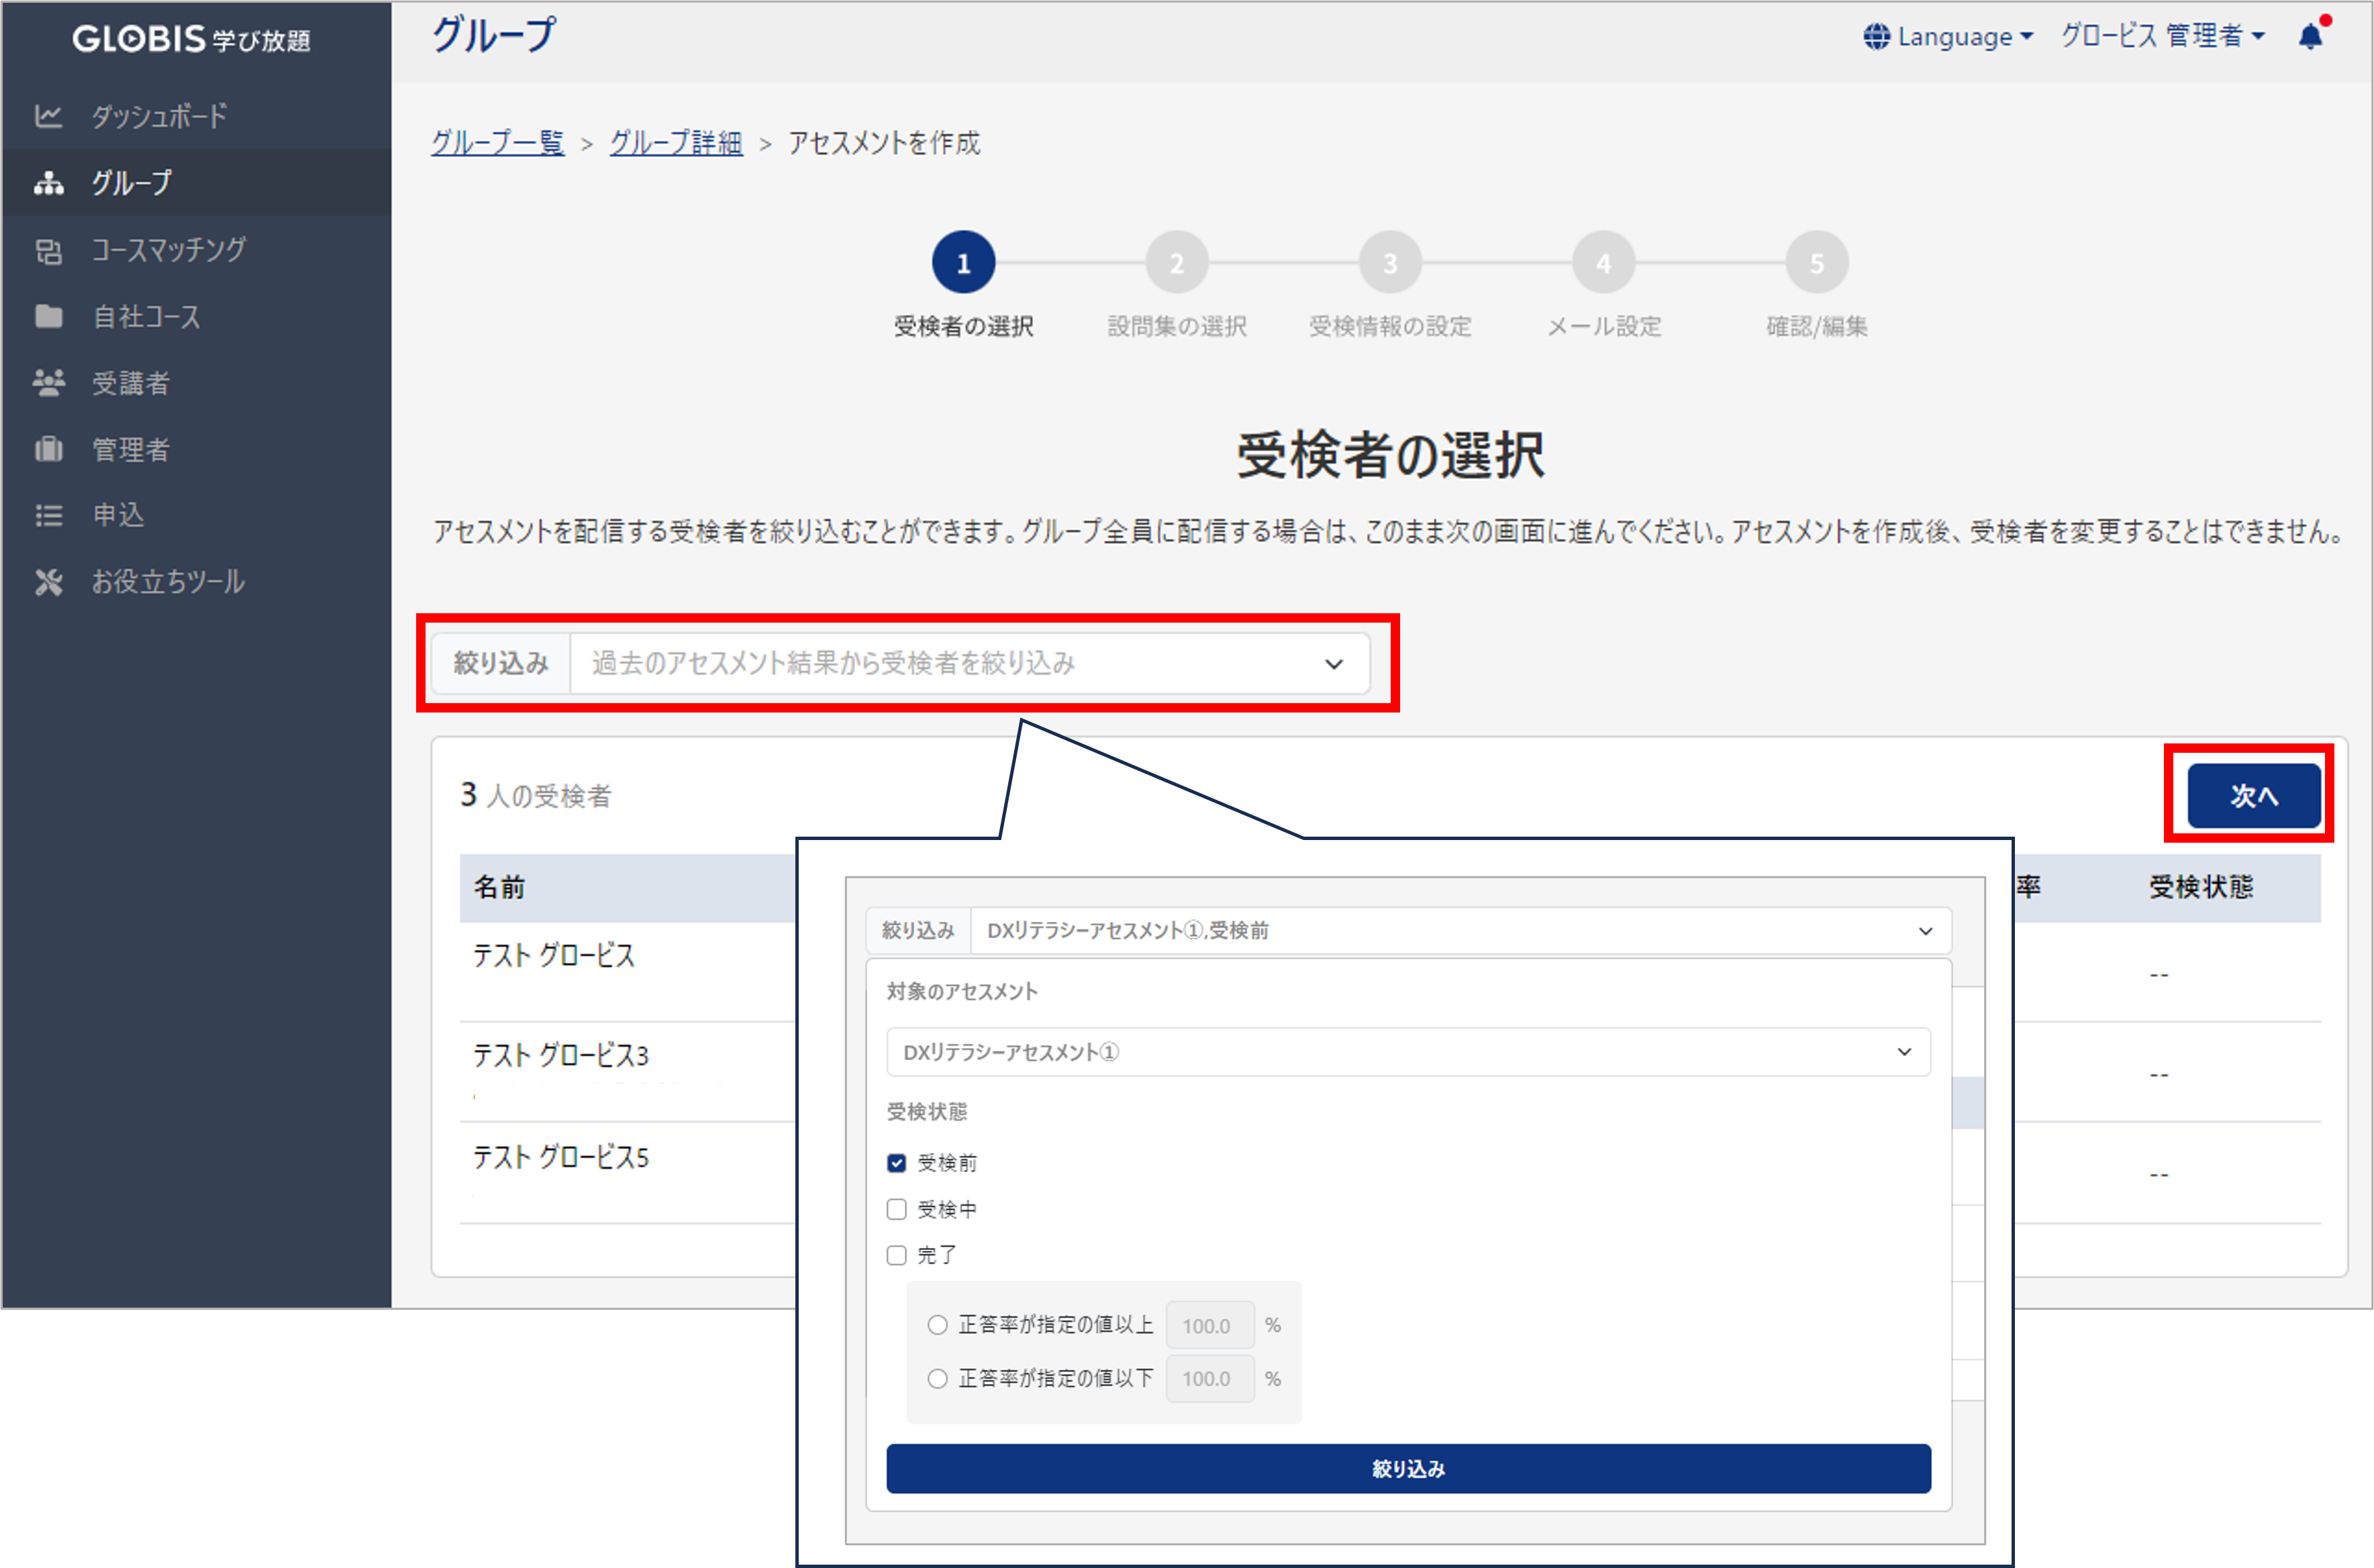The height and width of the screenshot is (1568, 2374).
Task: Click the folder icon beside 自社コース
Action: coord(48,316)
